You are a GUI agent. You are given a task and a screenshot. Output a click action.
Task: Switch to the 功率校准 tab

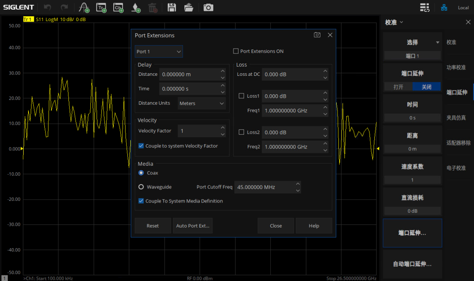pyautogui.click(x=456, y=68)
